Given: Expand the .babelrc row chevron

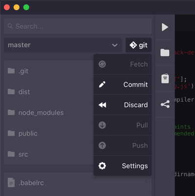Looking at the screenshot, I should coord(147,183).
